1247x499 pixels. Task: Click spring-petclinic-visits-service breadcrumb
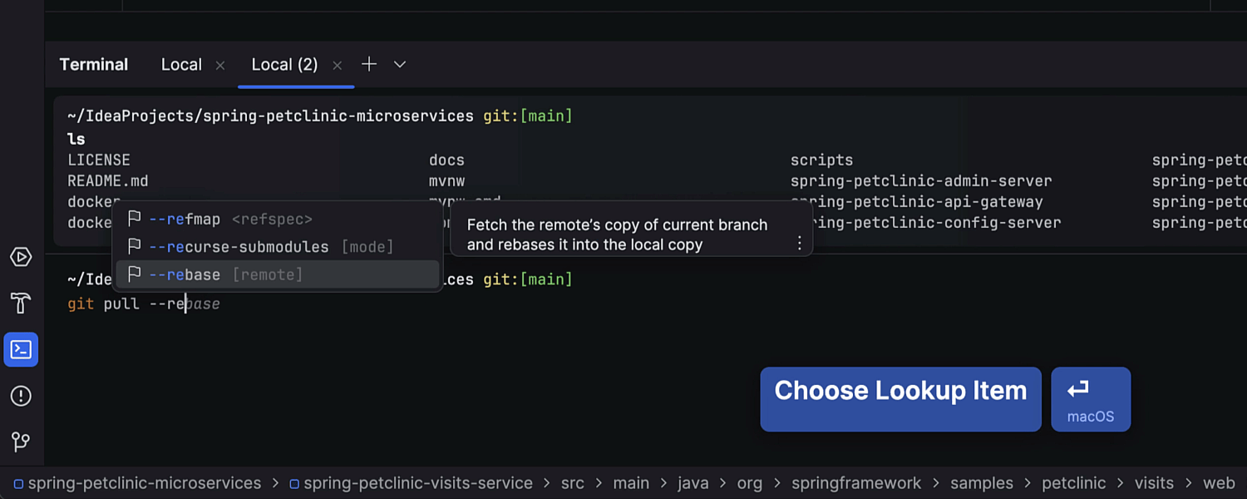click(418, 483)
